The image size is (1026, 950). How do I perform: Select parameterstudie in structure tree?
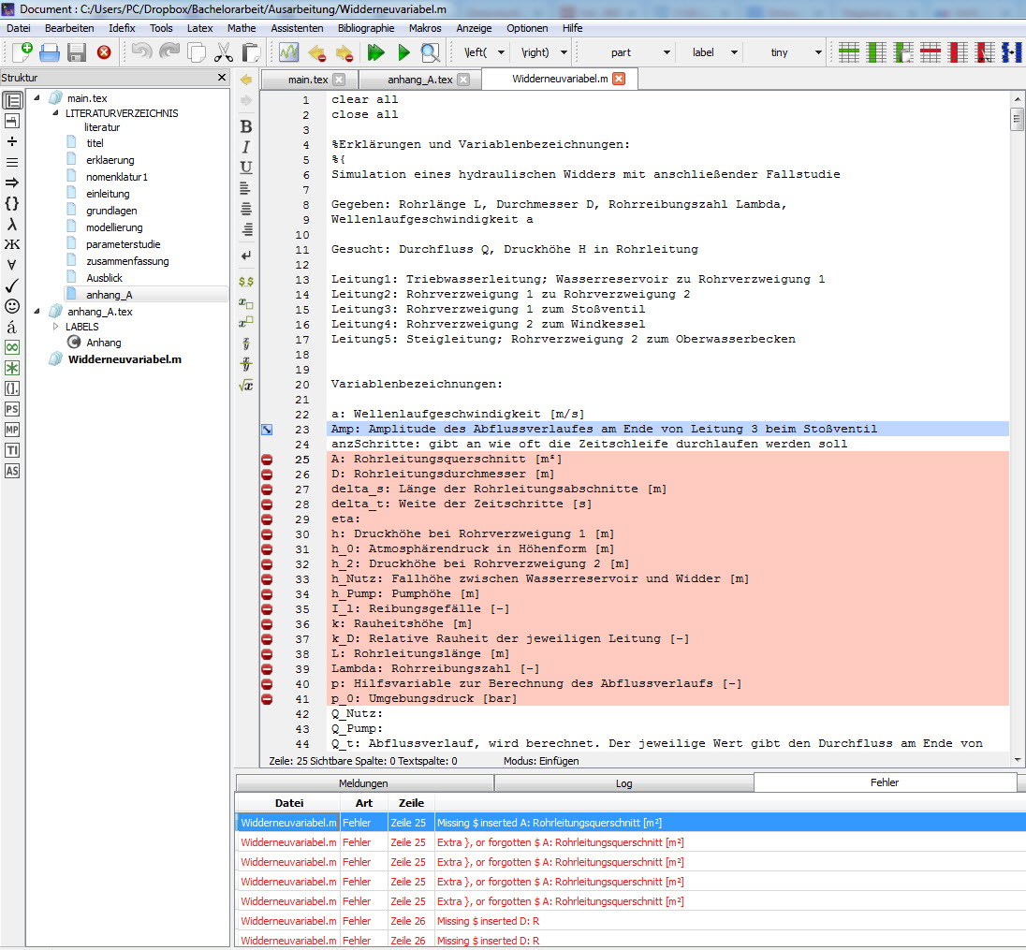(123, 244)
